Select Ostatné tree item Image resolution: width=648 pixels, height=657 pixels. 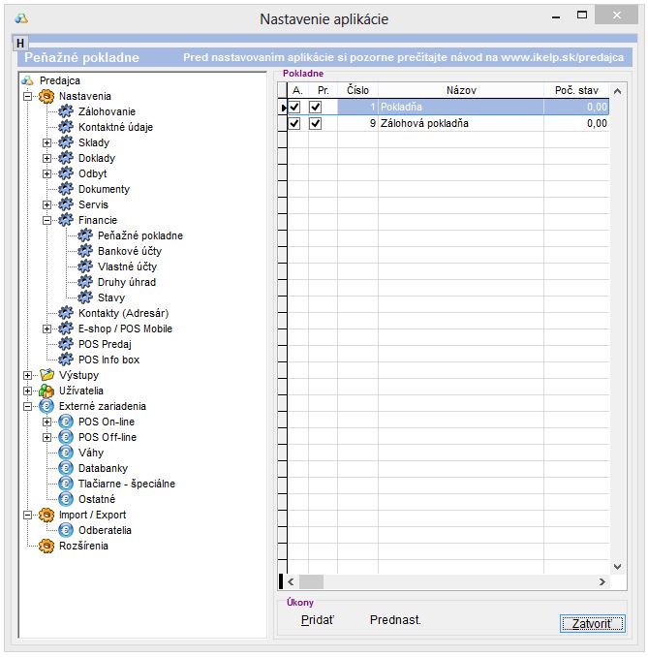coord(97,499)
